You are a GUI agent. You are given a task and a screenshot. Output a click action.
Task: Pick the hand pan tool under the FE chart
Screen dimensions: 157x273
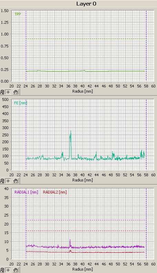coord(15,181)
